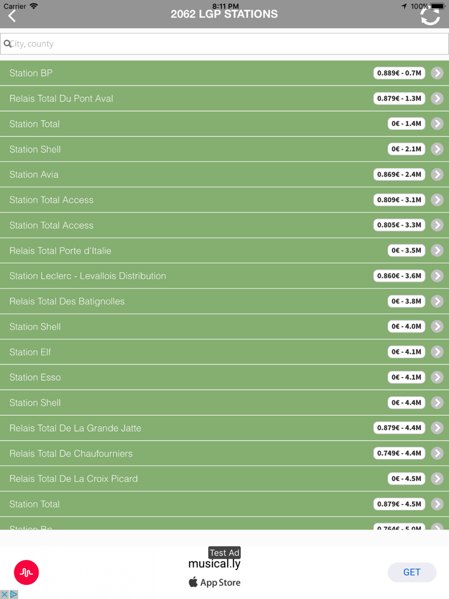Click the search magnifier icon
Viewport: 449px width, 599px height.
click(x=7, y=44)
